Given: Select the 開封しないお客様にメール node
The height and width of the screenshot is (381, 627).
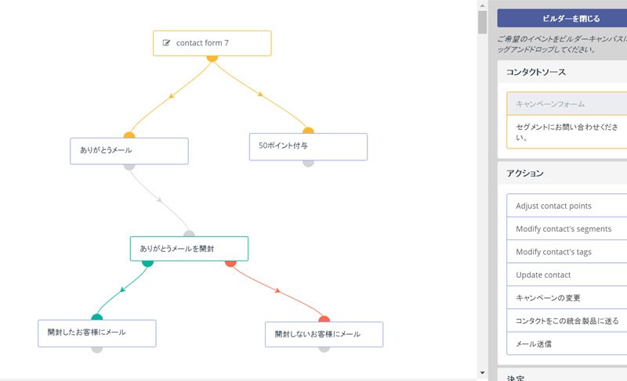Looking at the screenshot, I should point(324,334).
